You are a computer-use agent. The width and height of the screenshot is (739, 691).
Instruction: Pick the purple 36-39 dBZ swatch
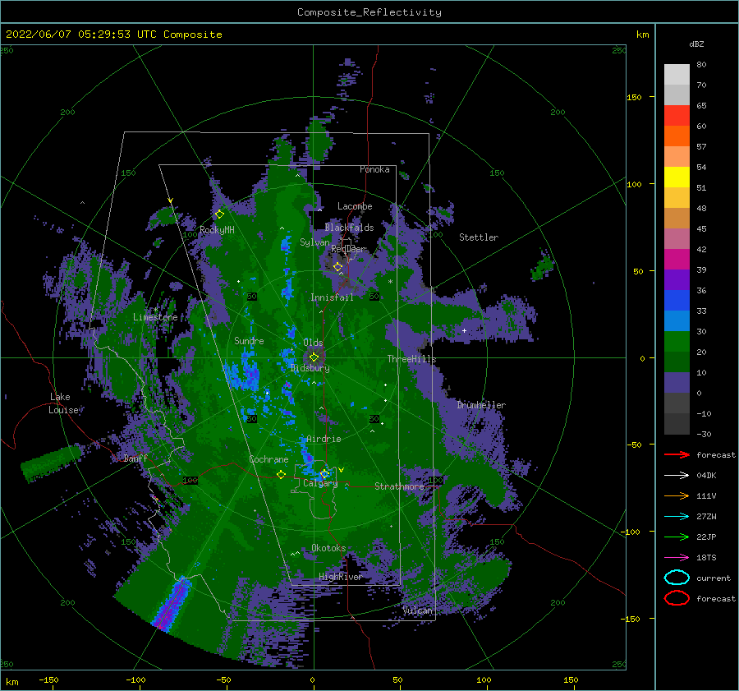[677, 280]
